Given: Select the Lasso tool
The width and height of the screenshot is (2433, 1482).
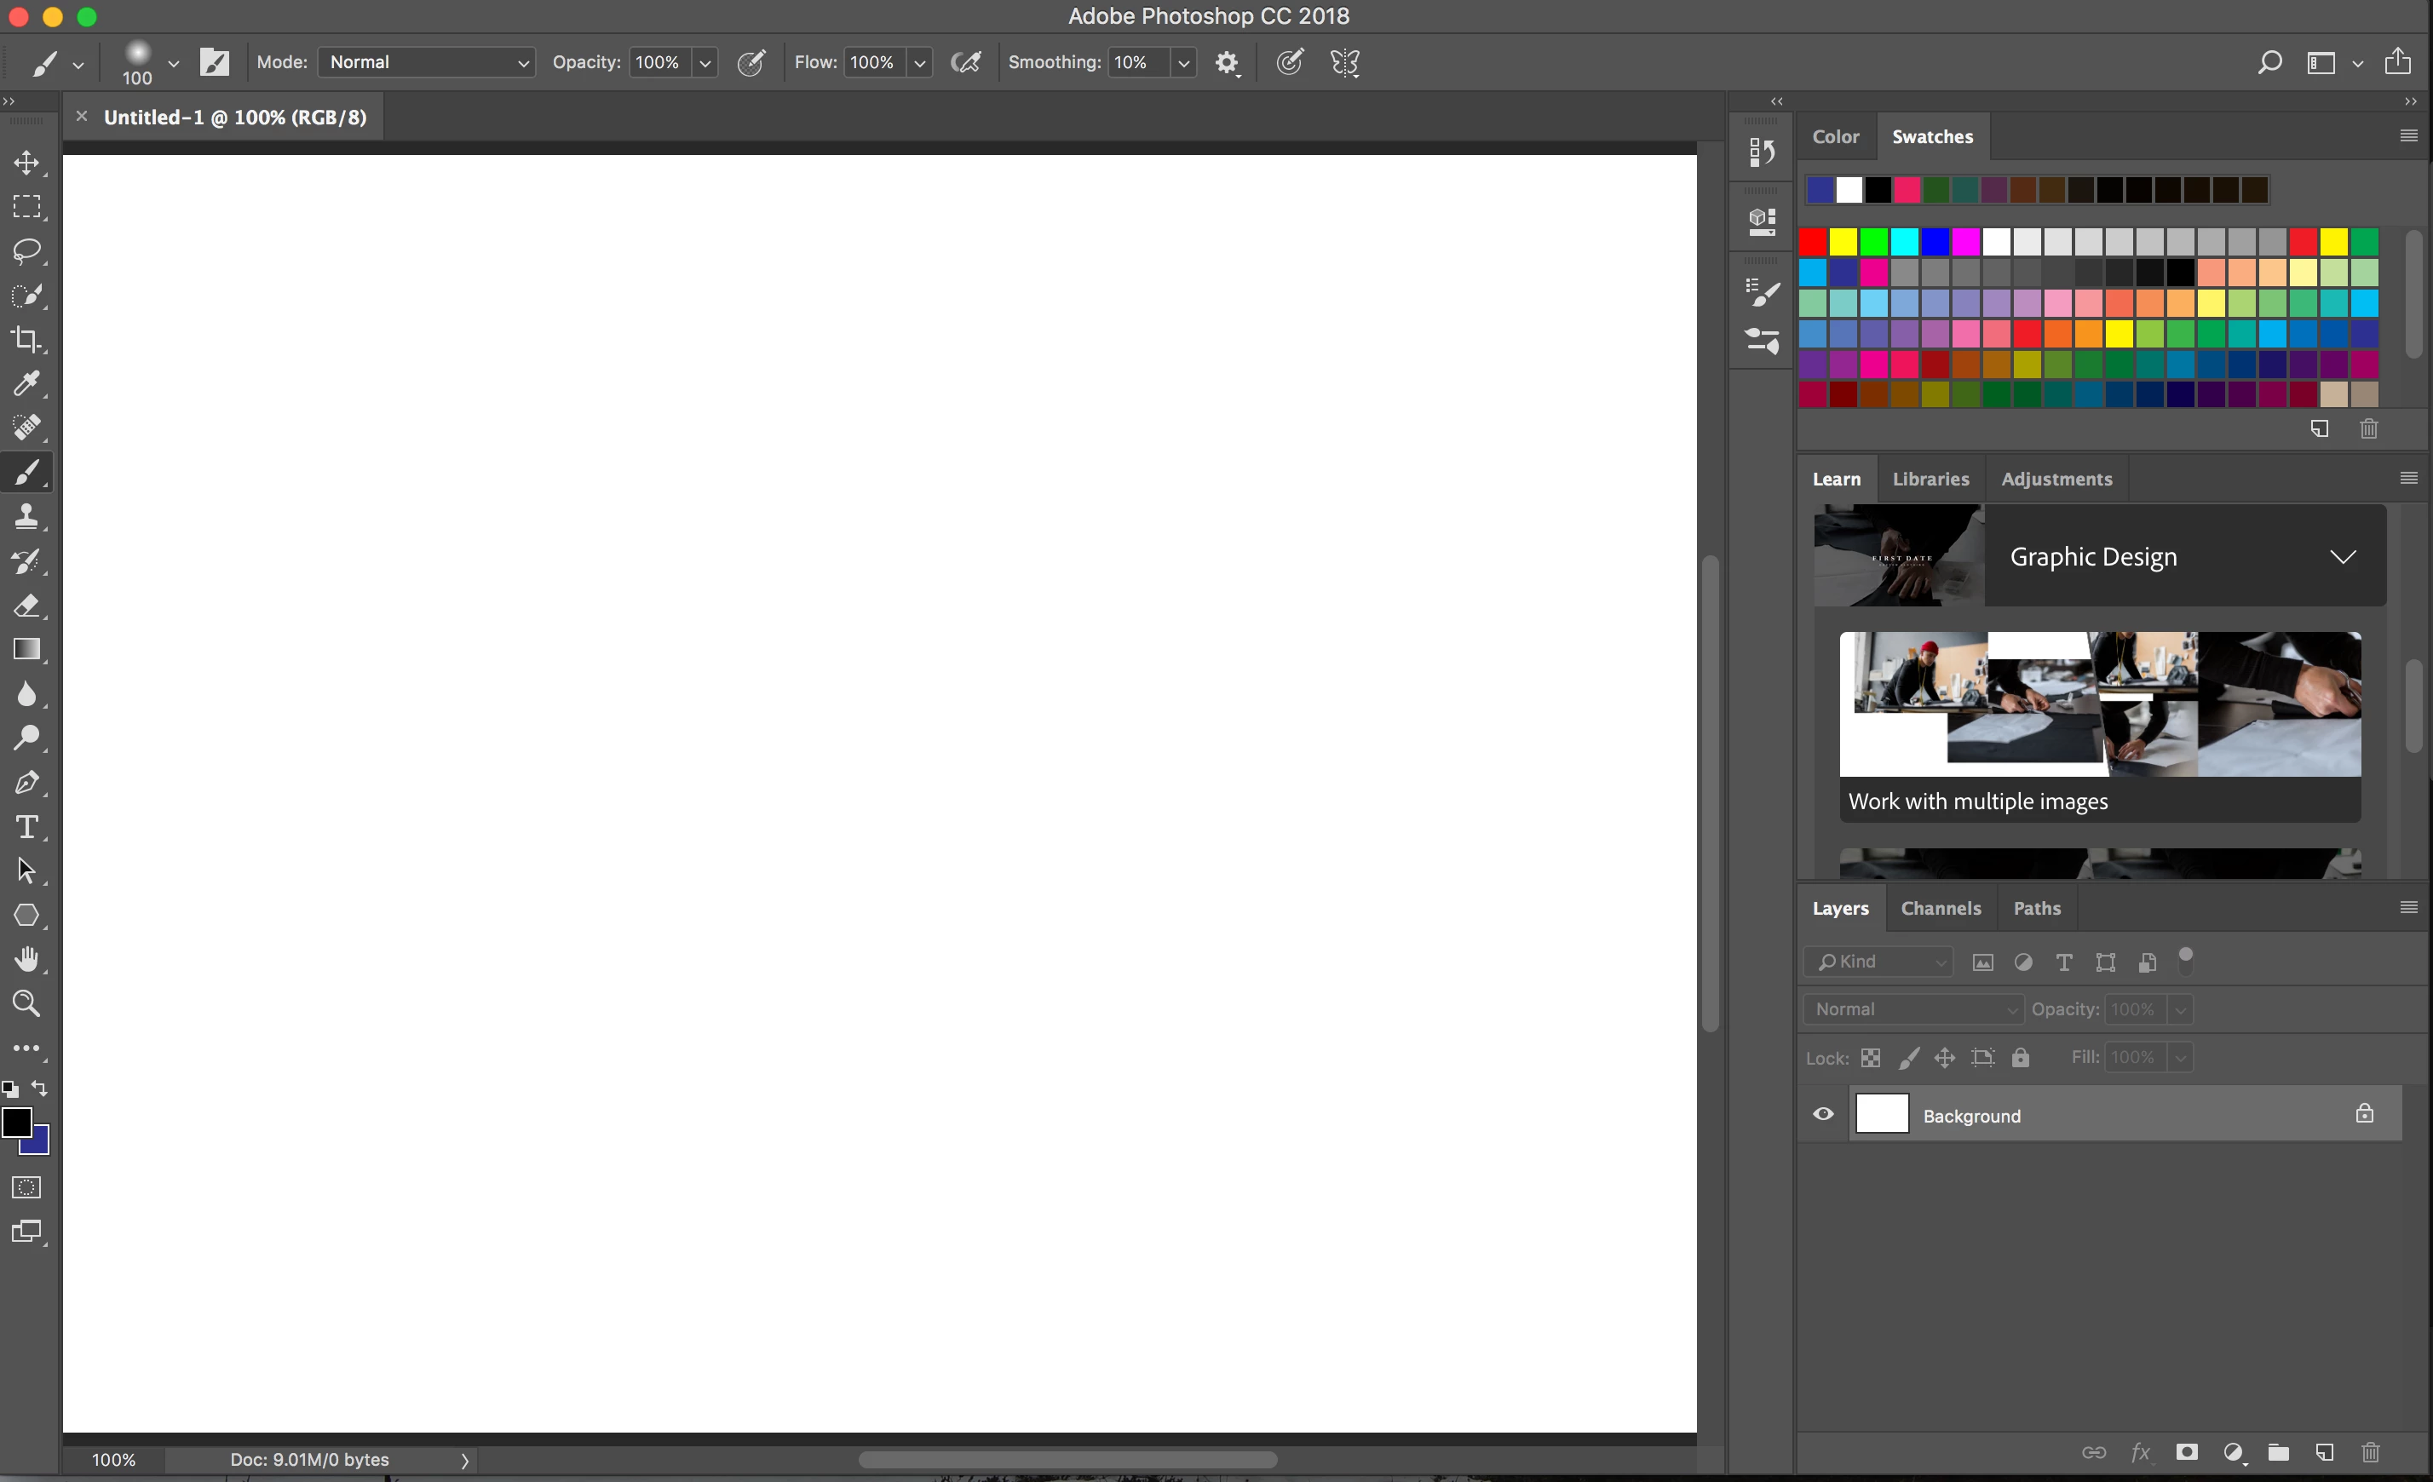Looking at the screenshot, I should point(26,250).
